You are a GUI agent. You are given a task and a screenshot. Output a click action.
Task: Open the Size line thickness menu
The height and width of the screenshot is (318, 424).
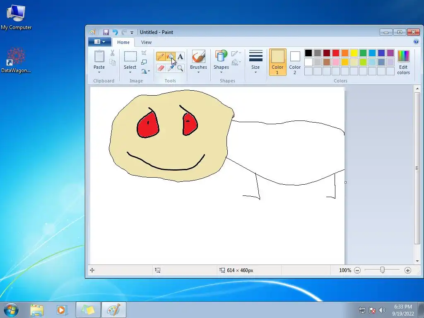[255, 61]
